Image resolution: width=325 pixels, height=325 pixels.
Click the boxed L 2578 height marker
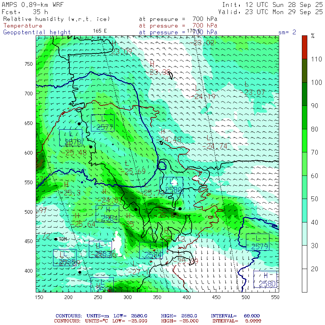pos(71,138)
